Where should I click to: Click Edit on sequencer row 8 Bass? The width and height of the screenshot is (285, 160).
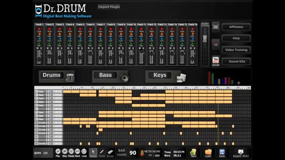point(51,116)
